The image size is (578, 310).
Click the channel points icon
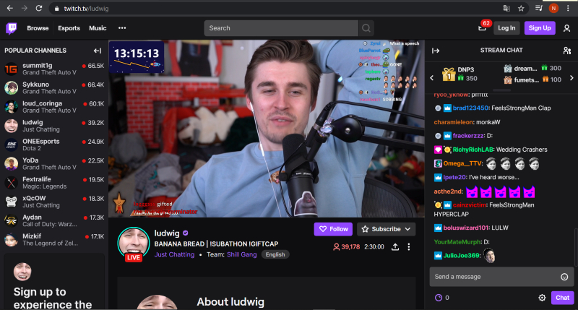click(x=439, y=298)
